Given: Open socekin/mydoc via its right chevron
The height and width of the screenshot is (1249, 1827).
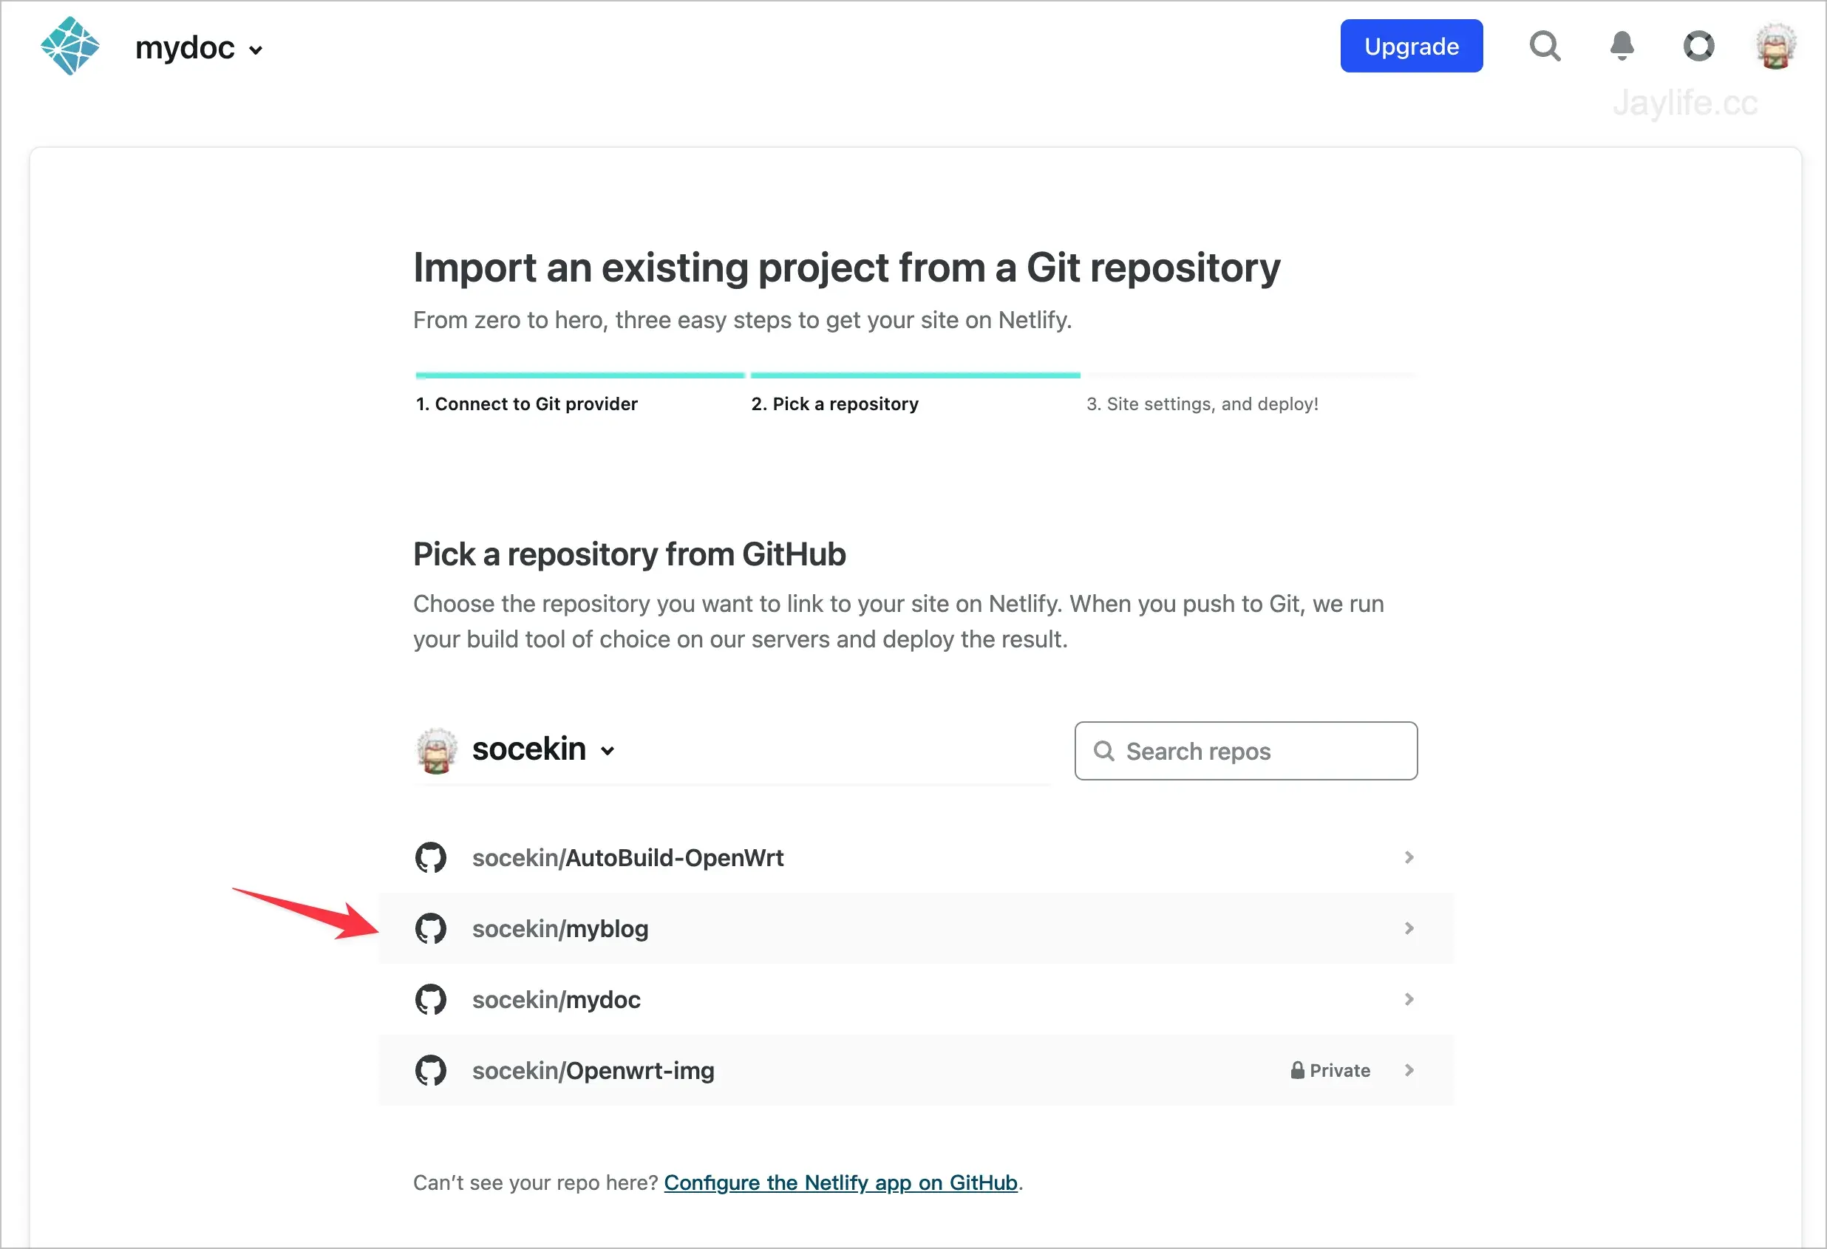Looking at the screenshot, I should point(1409,999).
